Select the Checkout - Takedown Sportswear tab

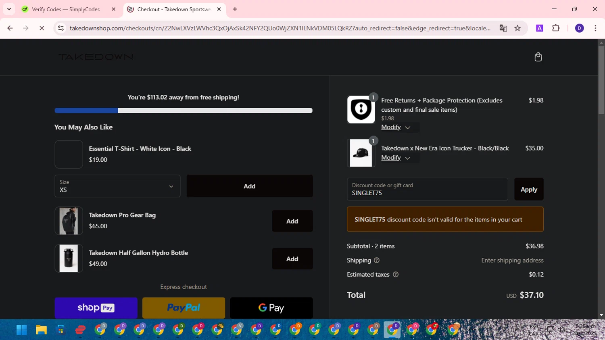(x=174, y=9)
